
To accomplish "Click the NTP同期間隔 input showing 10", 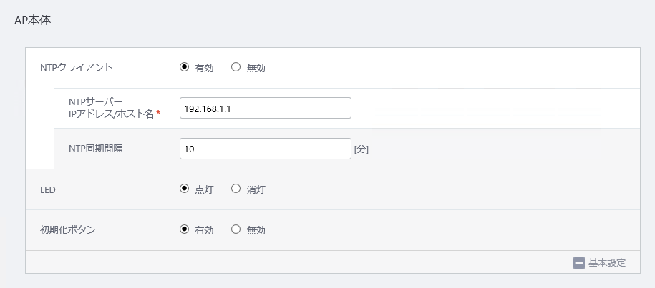I will click(265, 149).
